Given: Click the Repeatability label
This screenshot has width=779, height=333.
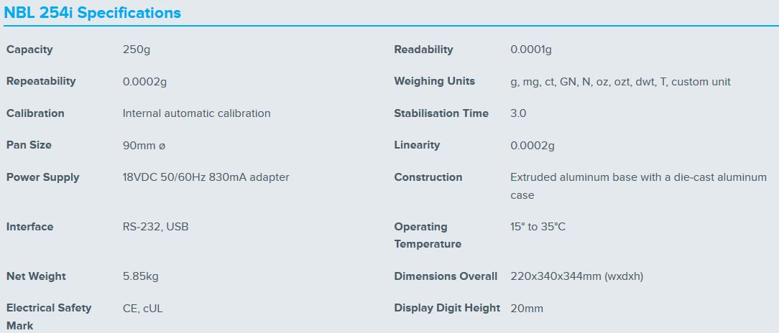Looking at the screenshot, I should coord(41,81).
